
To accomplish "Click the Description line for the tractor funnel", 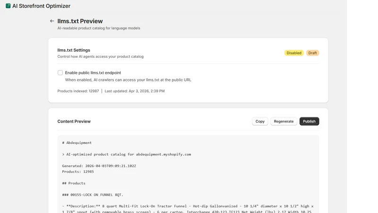I will [x=188, y=209].
